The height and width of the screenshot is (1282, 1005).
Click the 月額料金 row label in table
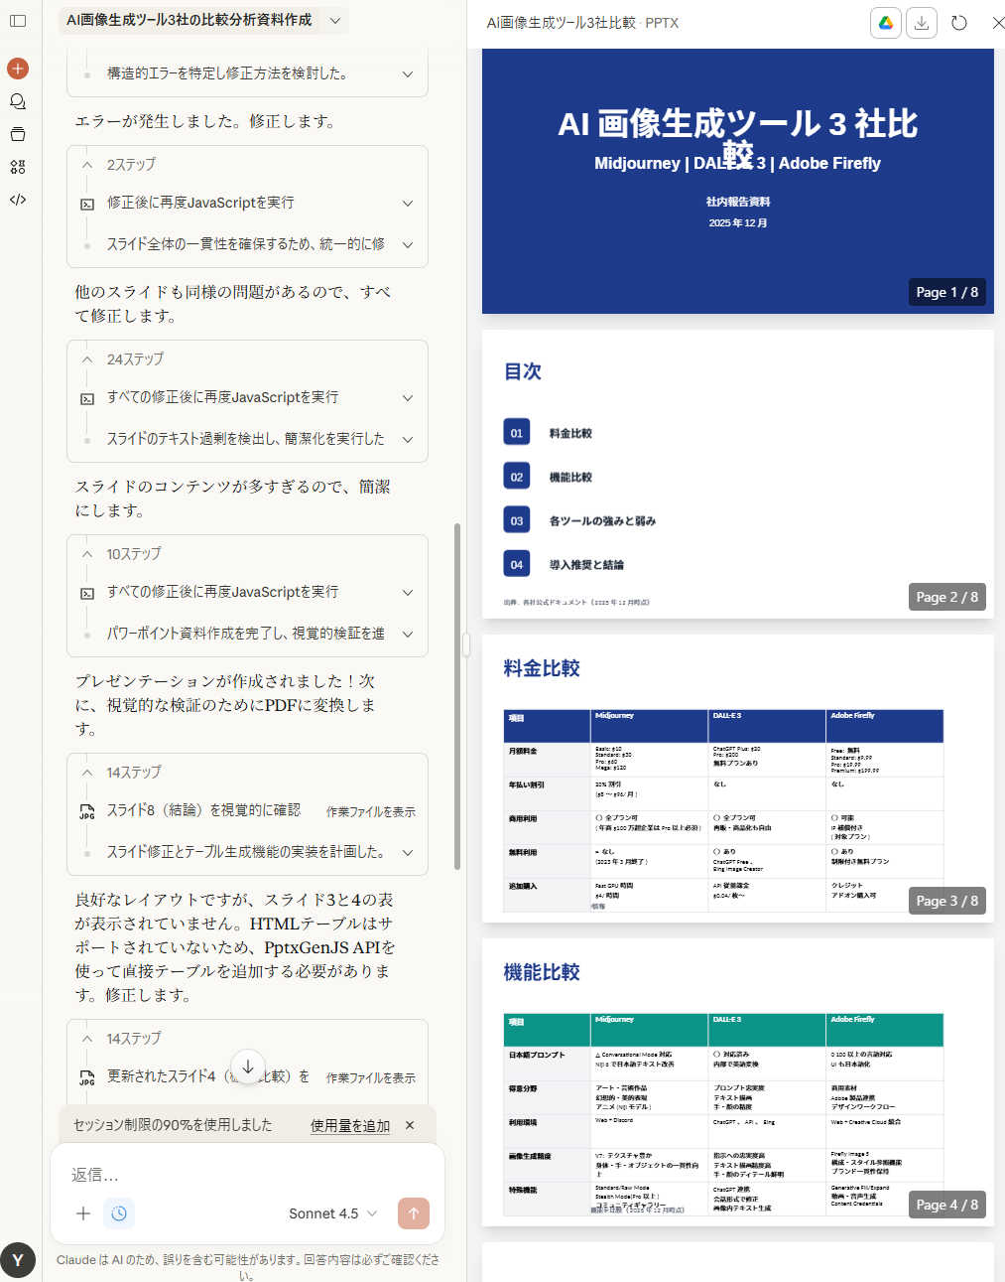pyautogui.click(x=523, y=752)
